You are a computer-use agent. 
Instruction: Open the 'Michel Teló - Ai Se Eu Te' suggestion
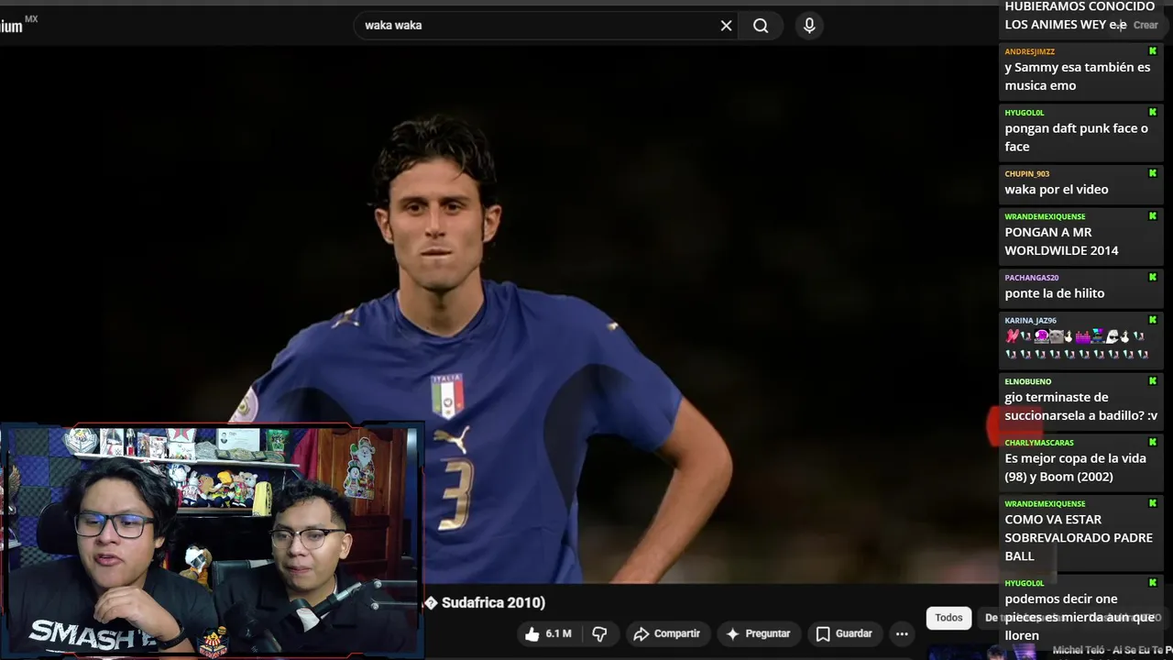(1112, 650)
